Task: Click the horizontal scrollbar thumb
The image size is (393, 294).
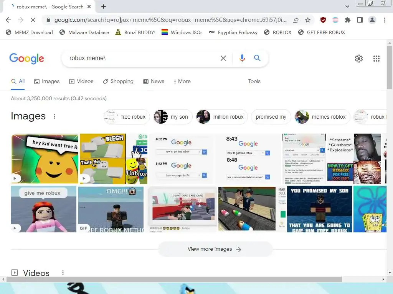Action: (174, 279)
